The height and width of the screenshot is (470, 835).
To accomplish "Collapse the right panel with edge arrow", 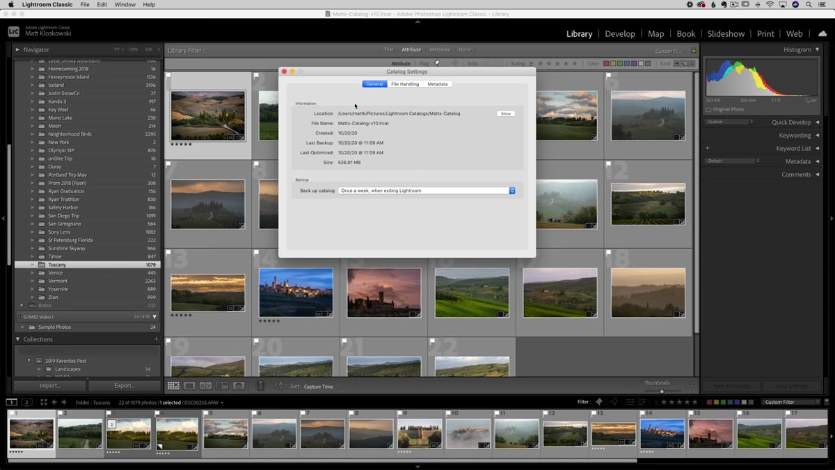I will click(x=832, y=218).
